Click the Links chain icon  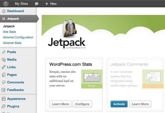coord(4,67)
